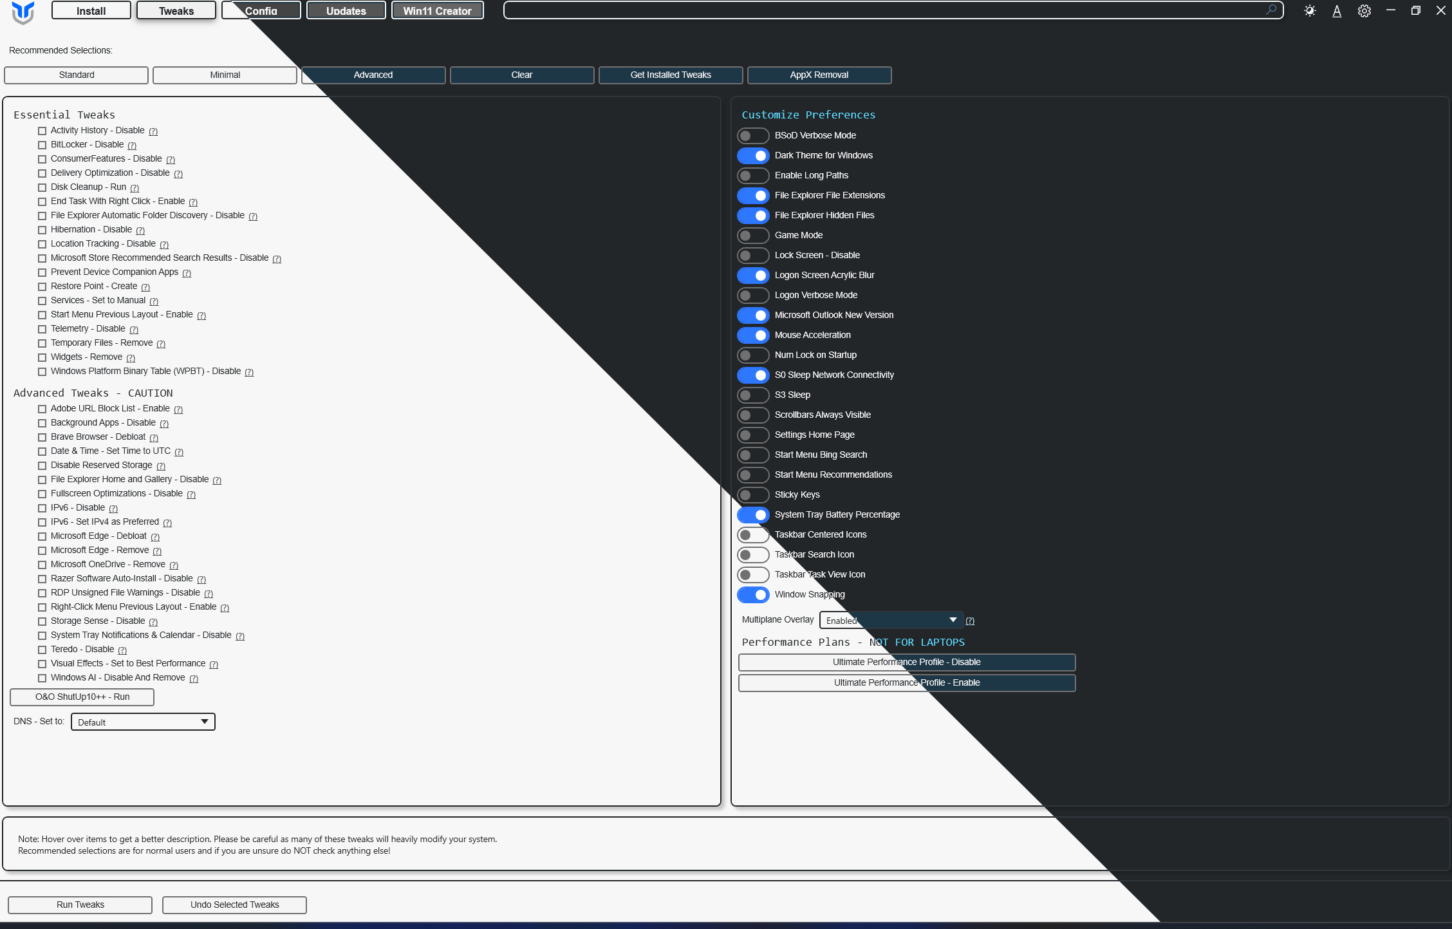Toggle Sticky Keys switch

(x=753, y=495)
